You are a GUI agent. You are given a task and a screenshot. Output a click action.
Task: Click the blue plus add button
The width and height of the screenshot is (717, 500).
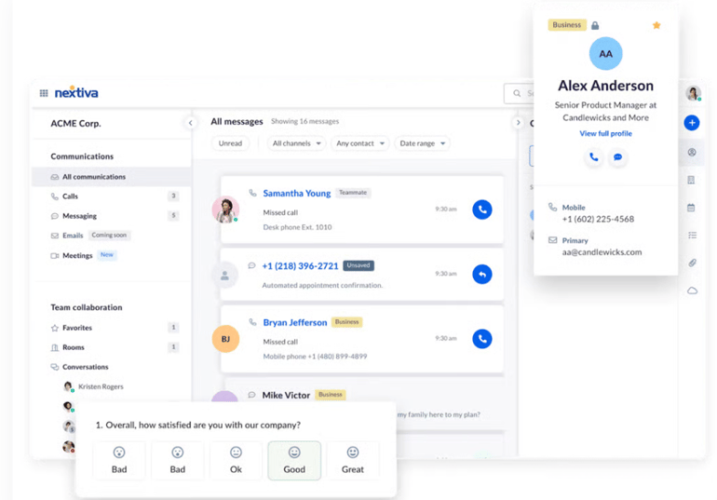point(692,123)
